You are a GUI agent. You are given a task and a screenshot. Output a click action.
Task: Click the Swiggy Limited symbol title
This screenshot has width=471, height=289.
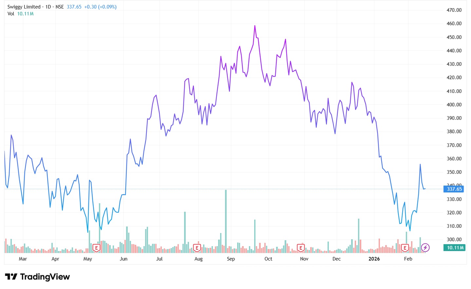coord(24,7)
